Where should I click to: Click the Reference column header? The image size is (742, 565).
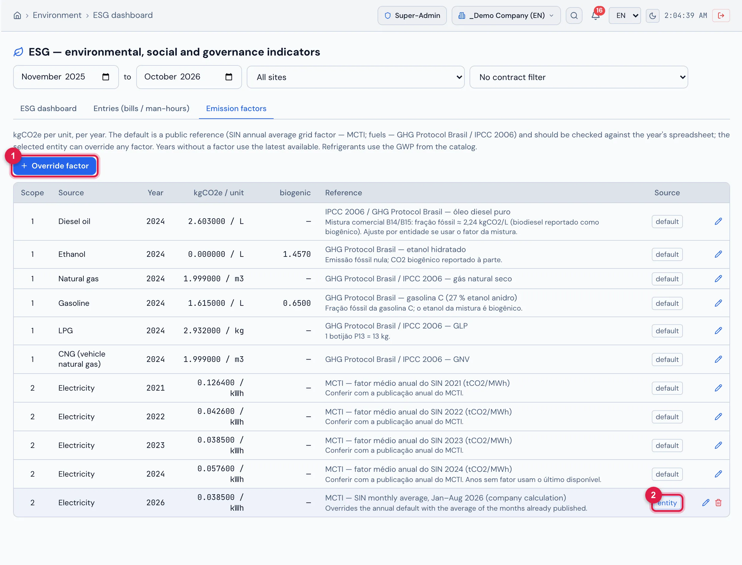pyautogui.click(x=344, y=193)
